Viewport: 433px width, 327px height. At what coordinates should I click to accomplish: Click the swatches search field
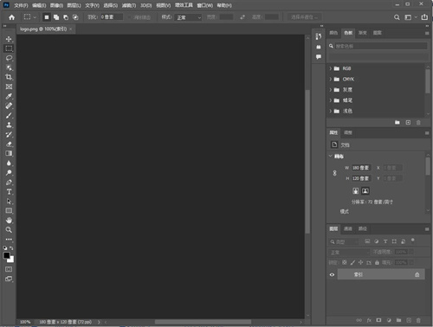(381, 46)
